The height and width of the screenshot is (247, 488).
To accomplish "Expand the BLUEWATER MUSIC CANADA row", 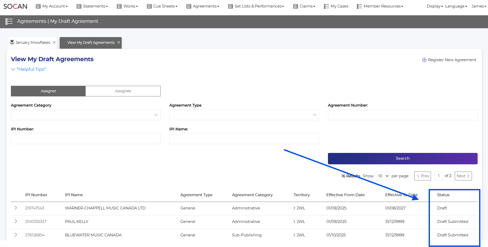I will pos(16,235).
